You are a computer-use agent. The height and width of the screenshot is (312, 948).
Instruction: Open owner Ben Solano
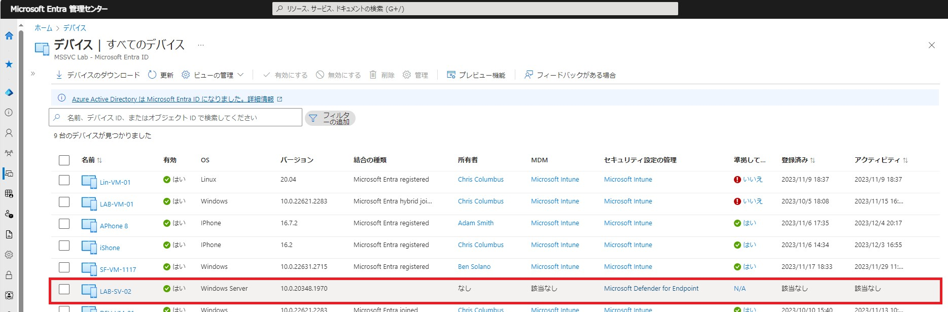[x=474, y=266]
